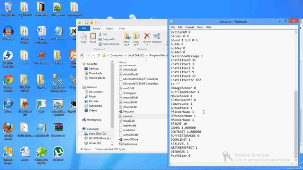Image resolution: width=303 pixels, height=170 pixels.
Task: Select the unins000.exe file
Action: coord(128,139)
